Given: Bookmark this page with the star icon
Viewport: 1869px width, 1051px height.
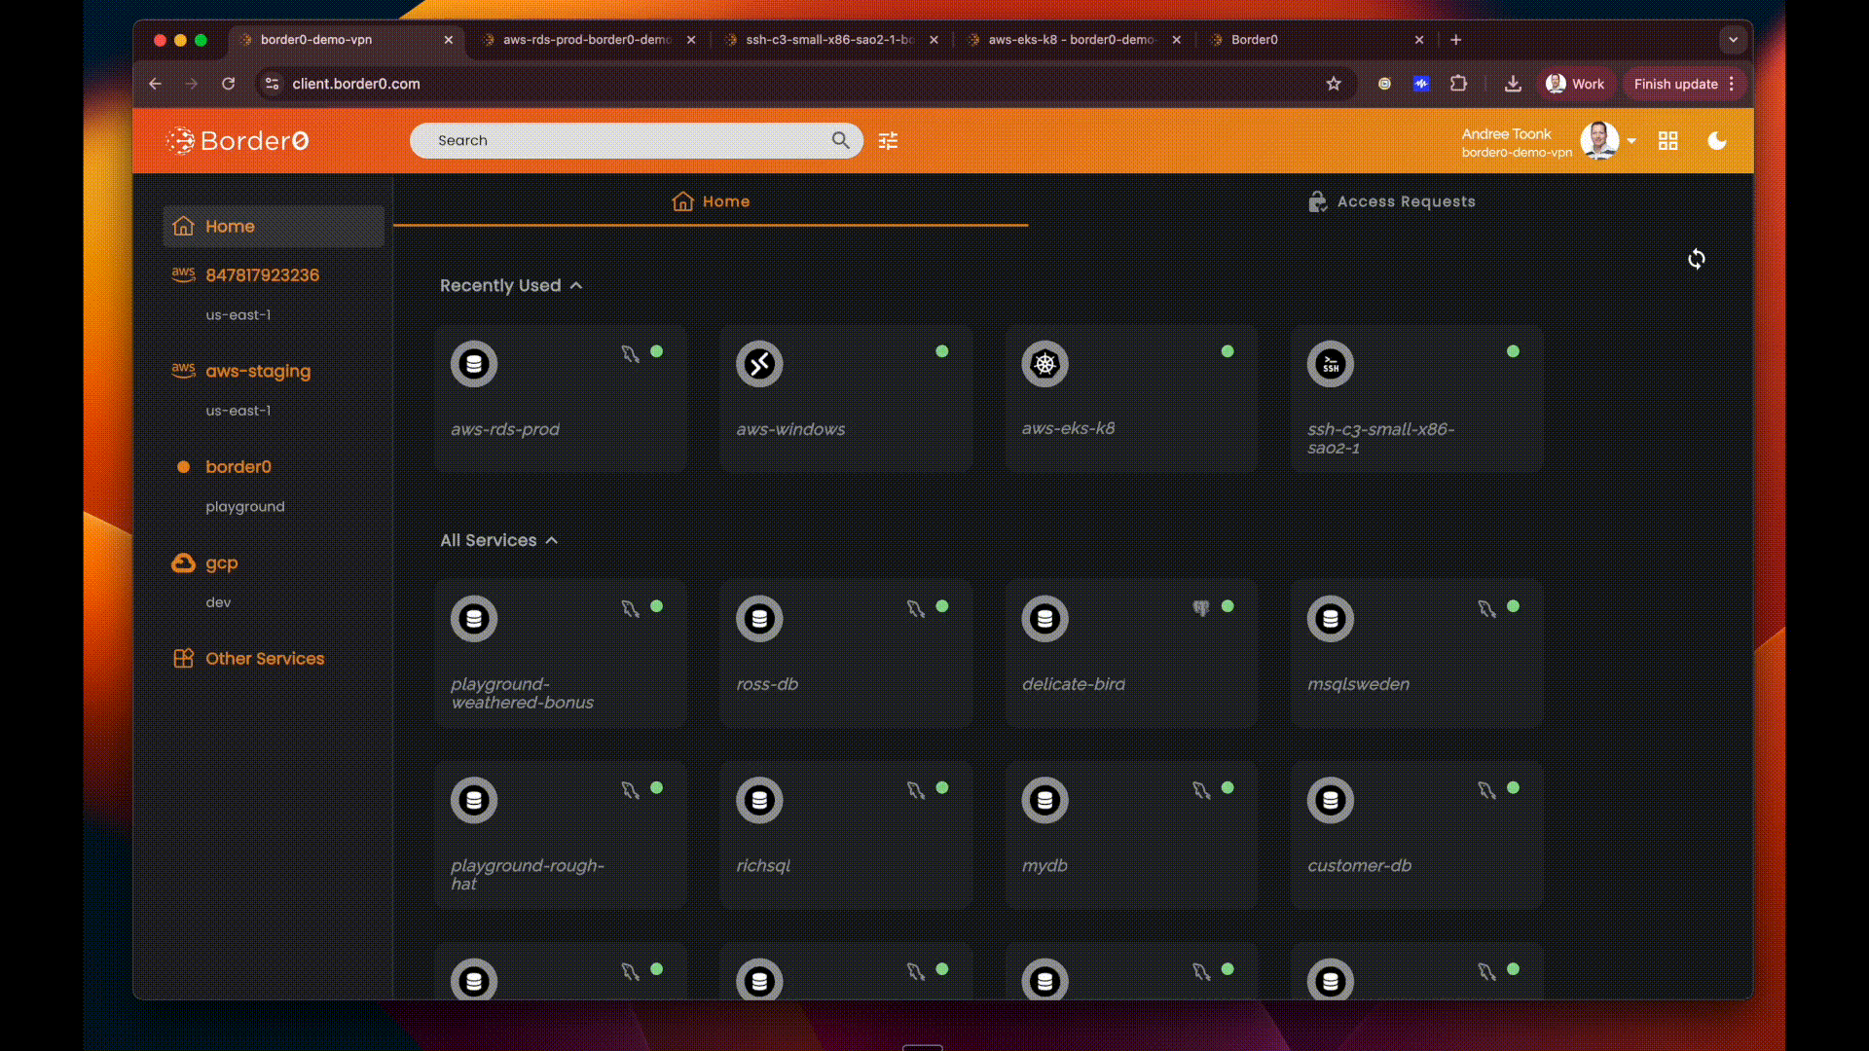Looking at the screenshot, I should (1334, 84).
